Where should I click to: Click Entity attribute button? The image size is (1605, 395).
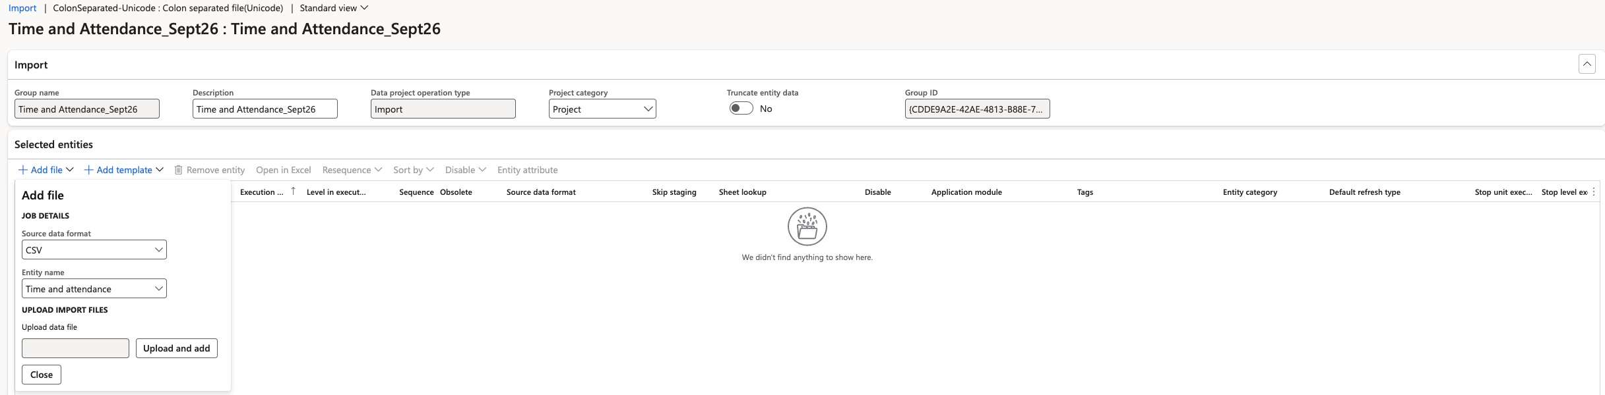coord(528,170)
